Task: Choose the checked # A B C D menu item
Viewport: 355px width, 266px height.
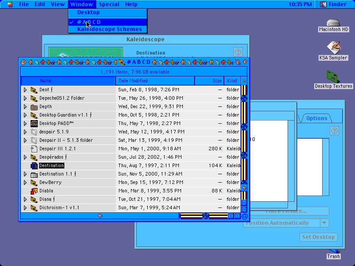Action: (x=108, y=22)
